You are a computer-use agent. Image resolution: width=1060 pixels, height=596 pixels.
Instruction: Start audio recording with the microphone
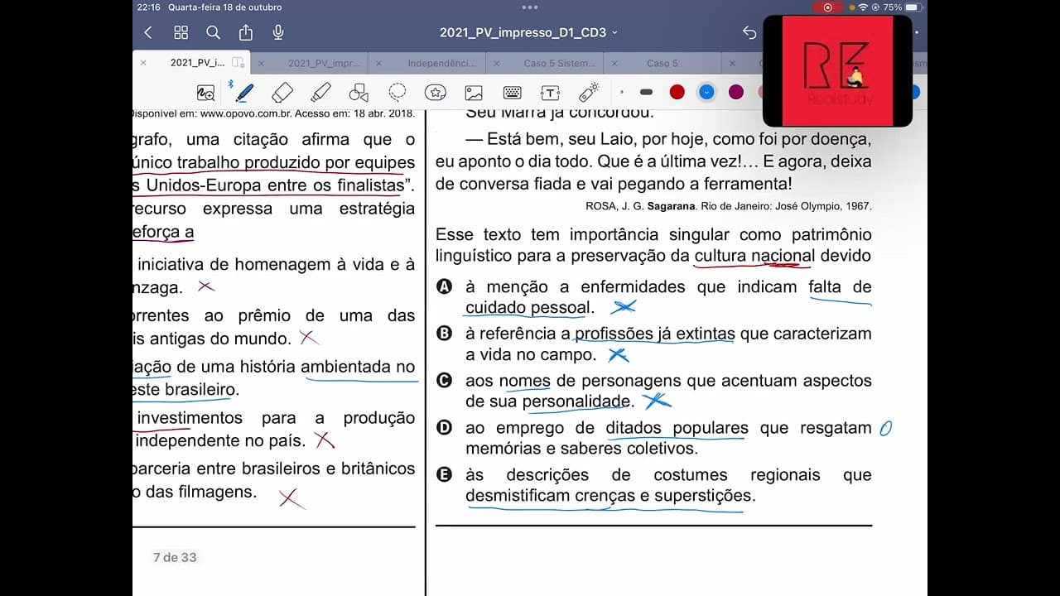coord(278,32)
